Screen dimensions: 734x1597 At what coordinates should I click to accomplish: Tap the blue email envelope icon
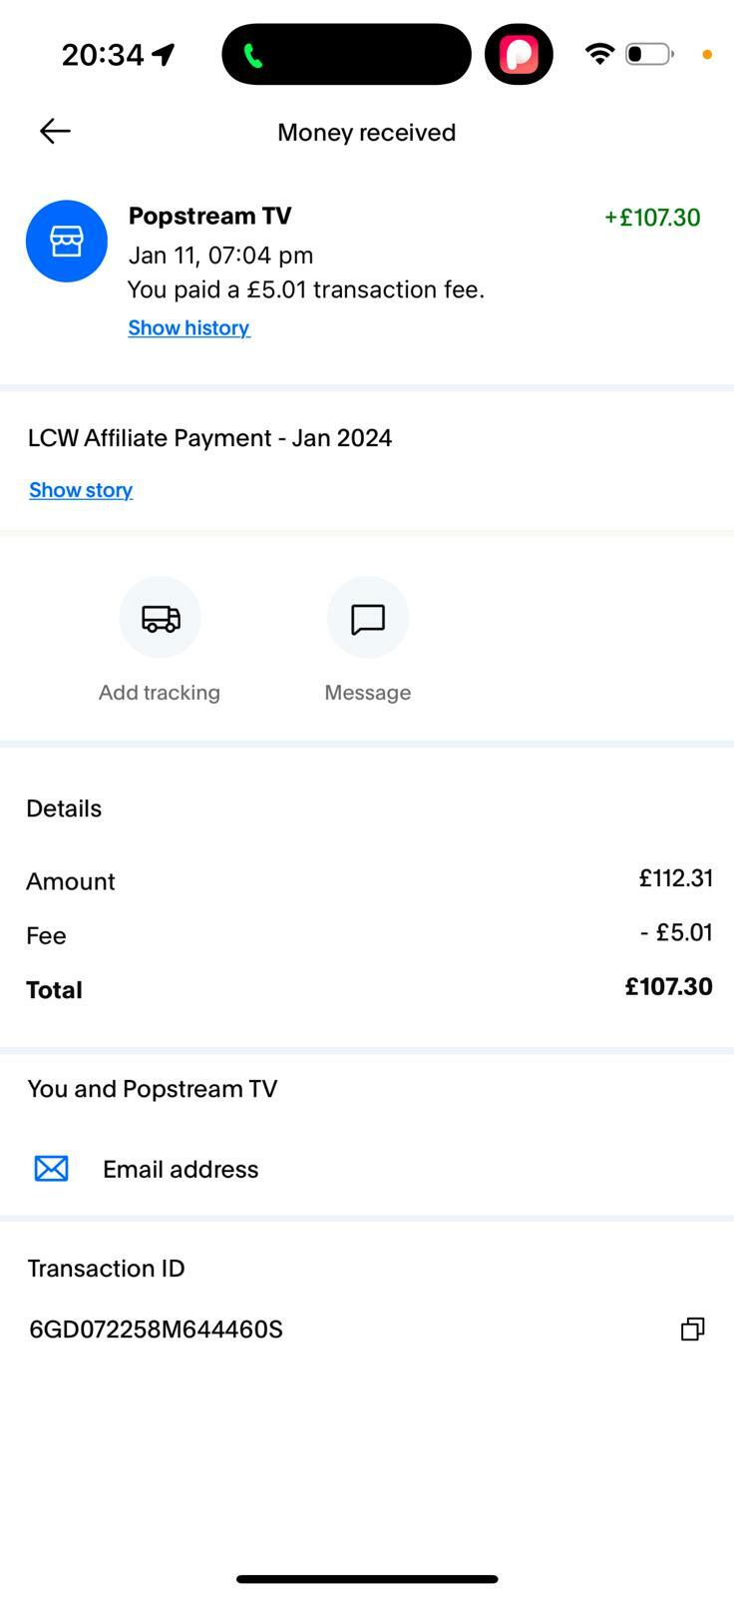pos(52,1169)
